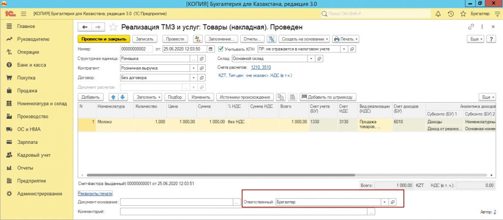Open Контрагент record icon
This screenshot has width=503, height=220.
tap(202, 68)
